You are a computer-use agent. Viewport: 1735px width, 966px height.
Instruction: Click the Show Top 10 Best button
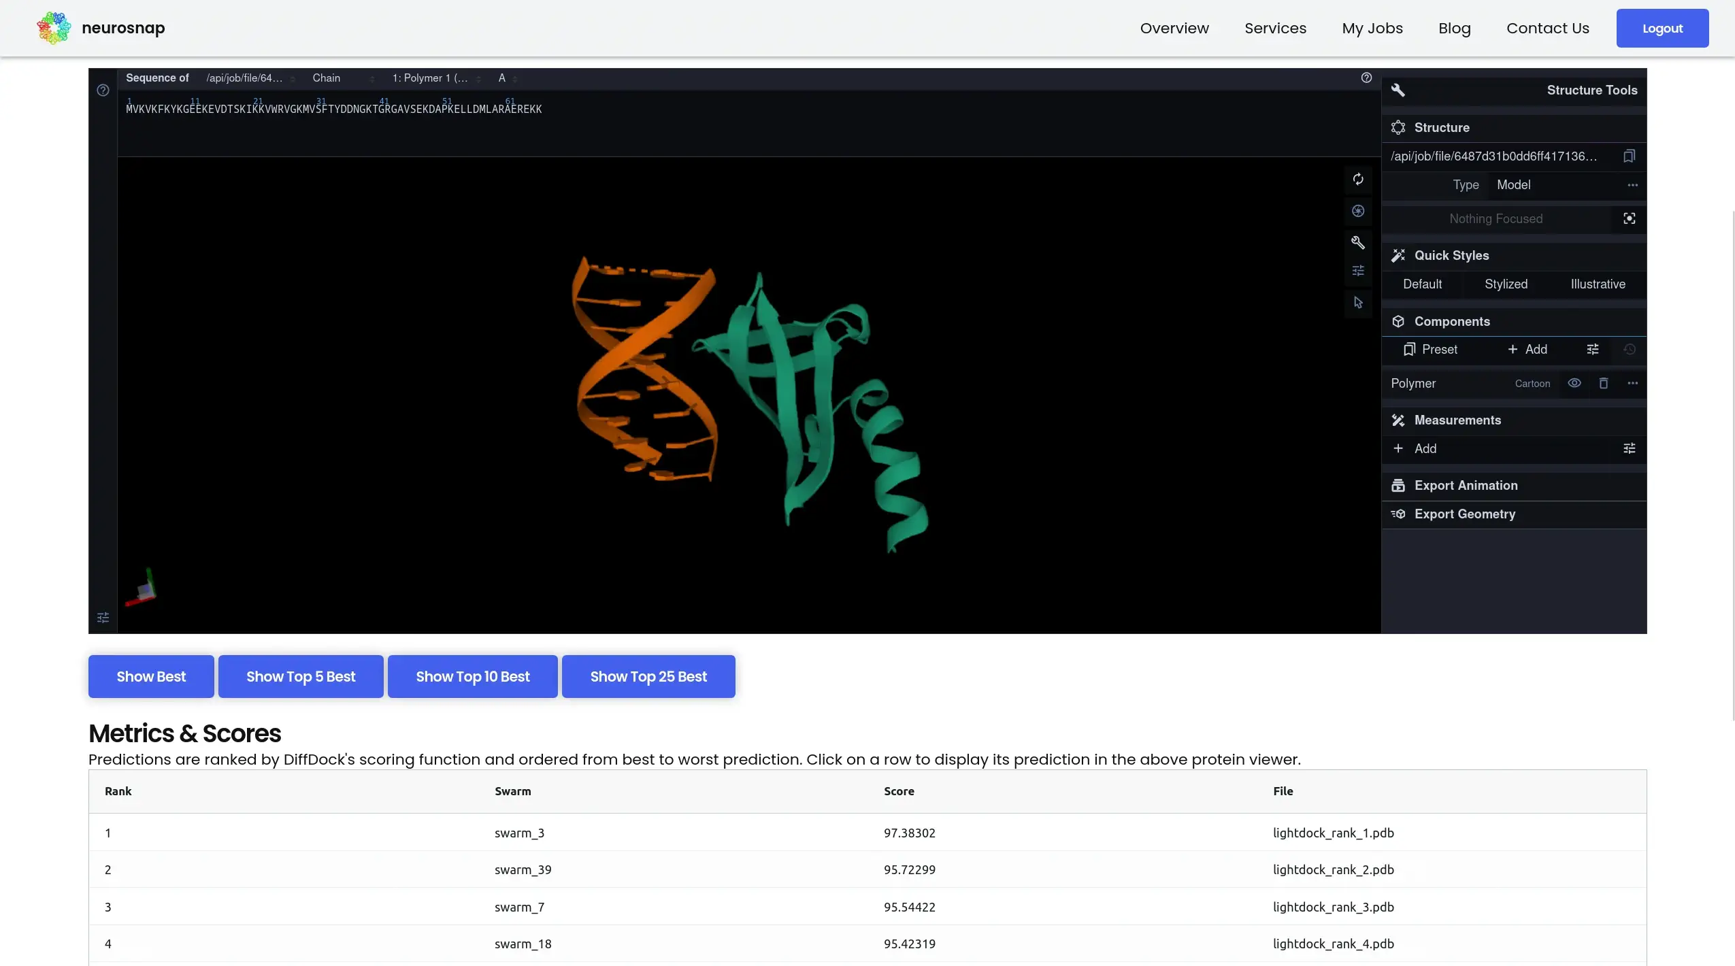pos(472,676)
